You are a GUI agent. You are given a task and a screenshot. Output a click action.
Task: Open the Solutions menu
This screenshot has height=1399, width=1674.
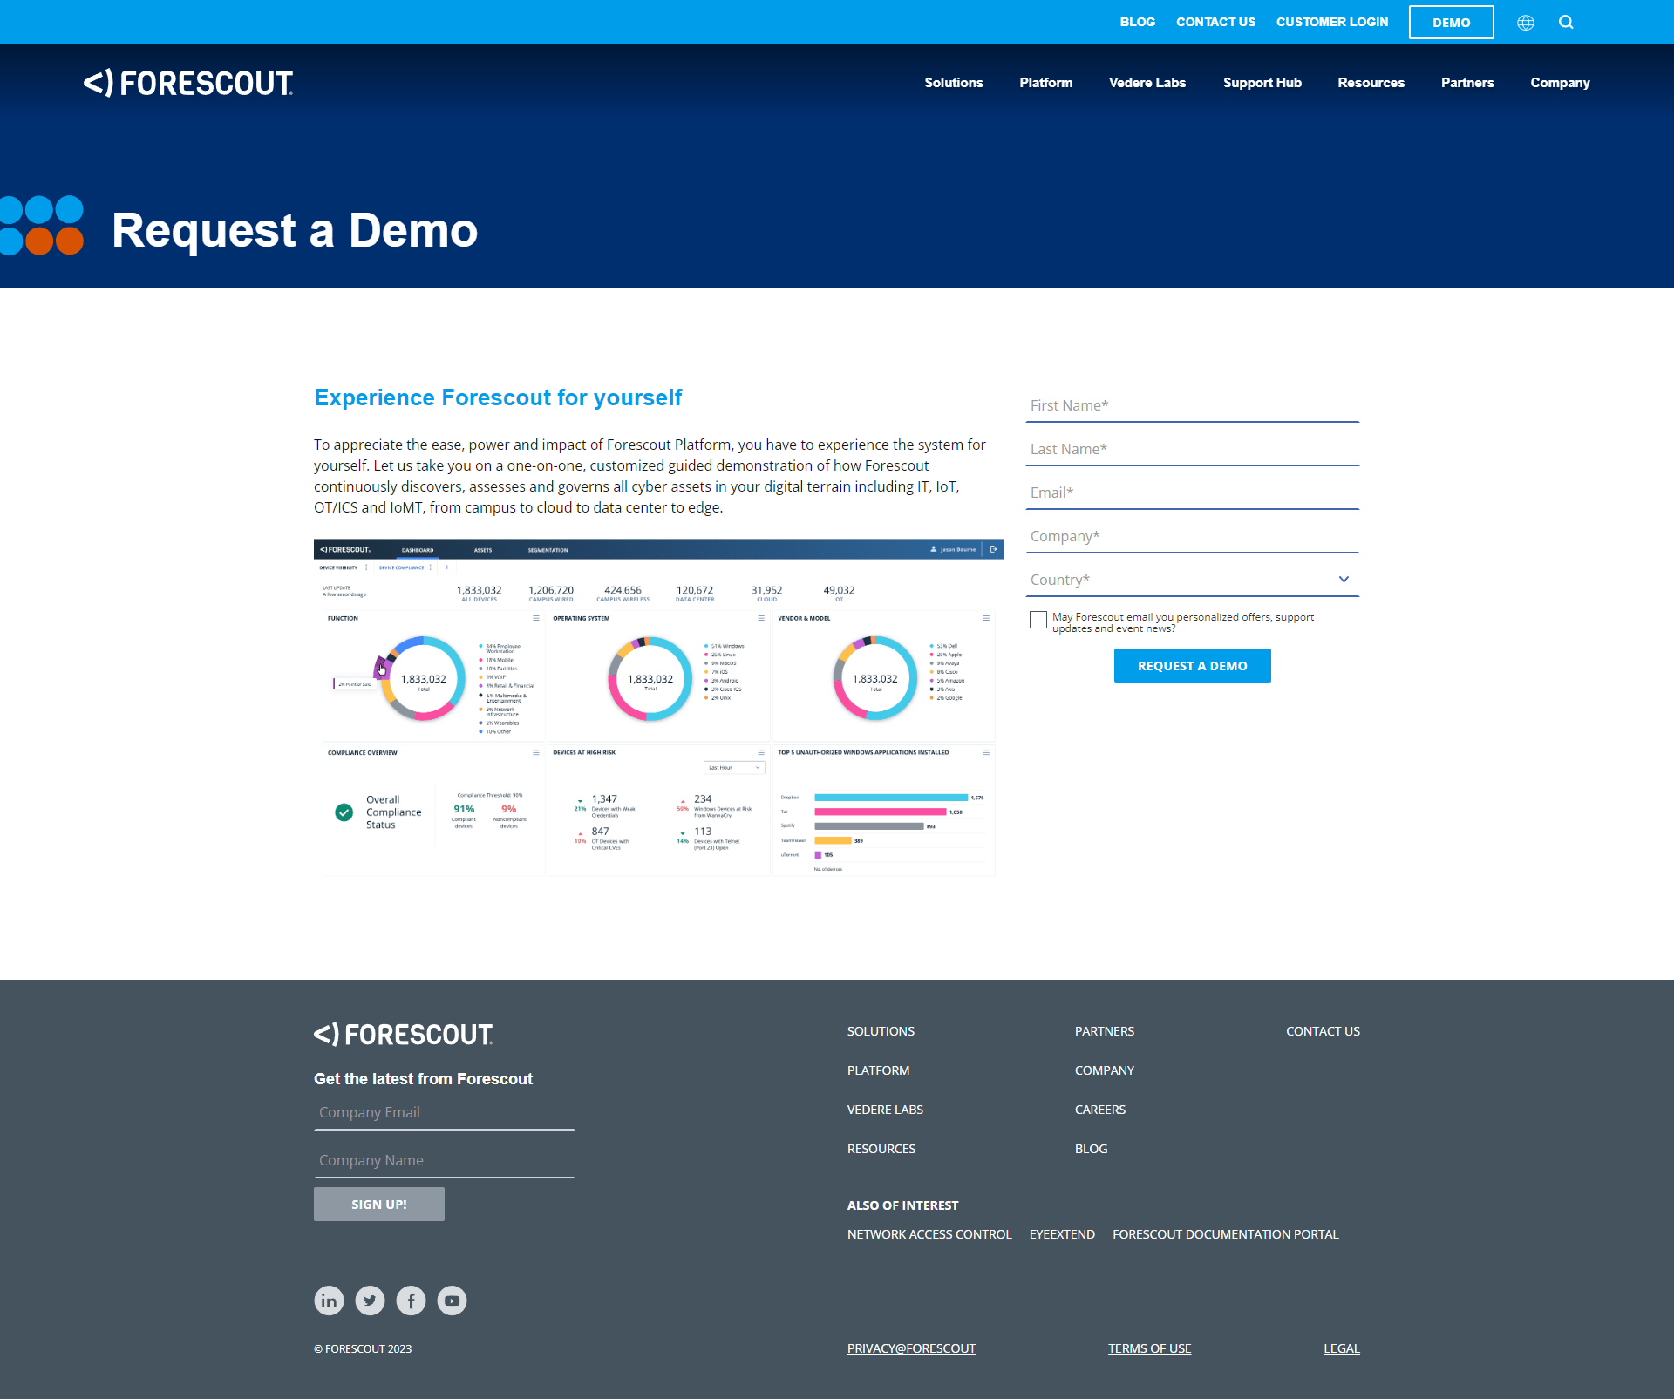click(x=954, y=83)
